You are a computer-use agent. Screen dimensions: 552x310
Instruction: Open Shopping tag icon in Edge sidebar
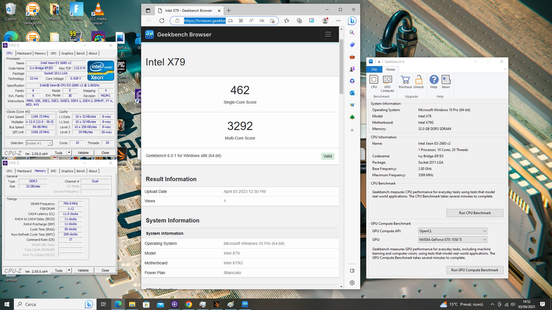(x=352, y=45)
